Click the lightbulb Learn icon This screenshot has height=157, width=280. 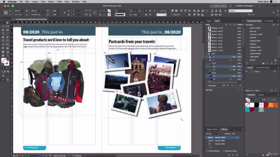coord(231,6)
